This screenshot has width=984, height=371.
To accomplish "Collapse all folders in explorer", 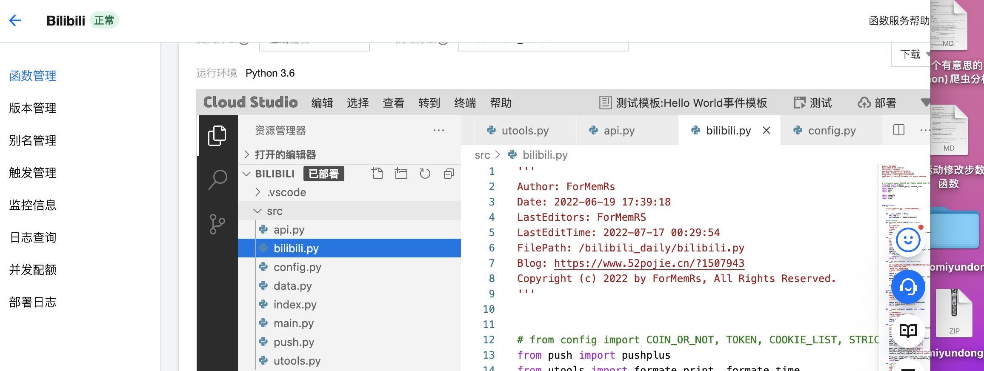I will pyautogui.click(x=449, y=174).
